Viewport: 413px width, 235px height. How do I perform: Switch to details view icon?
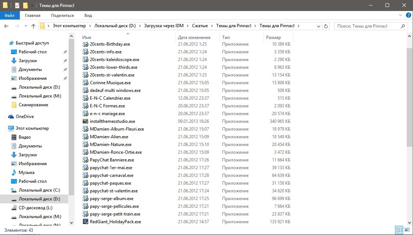[x=399, y=230]
